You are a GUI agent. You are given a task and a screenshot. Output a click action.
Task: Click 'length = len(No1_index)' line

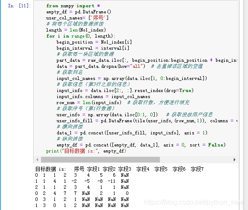pyautogui.click(x=76, y=30)
